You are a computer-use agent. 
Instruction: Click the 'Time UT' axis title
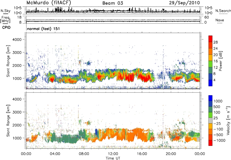(x=113, y=158)
